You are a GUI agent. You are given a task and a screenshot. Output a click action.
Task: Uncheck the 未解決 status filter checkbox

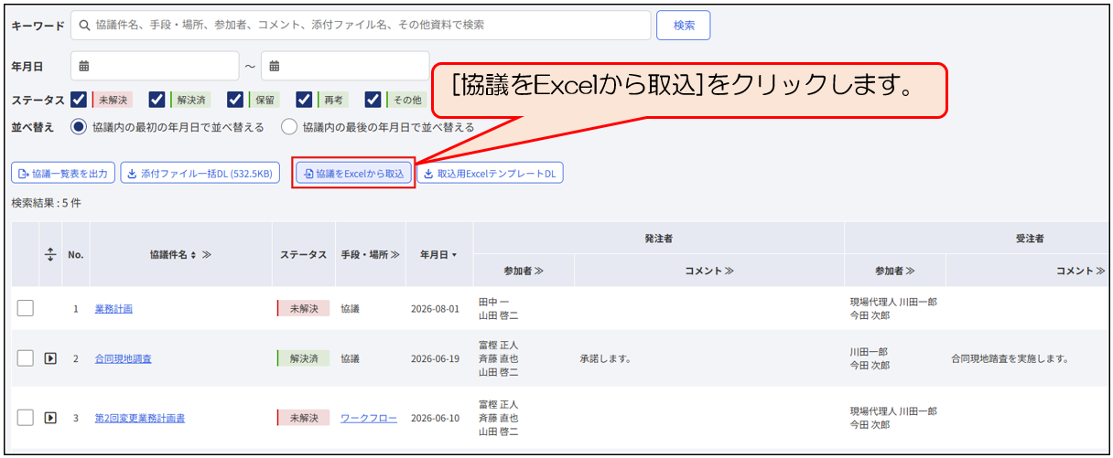[79, 100]
